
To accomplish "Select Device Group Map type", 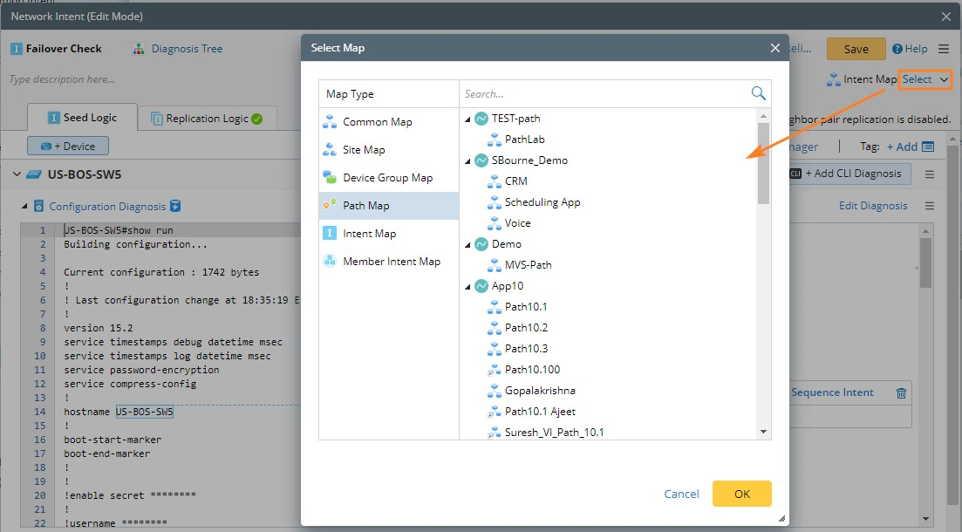I will [387, 178].
